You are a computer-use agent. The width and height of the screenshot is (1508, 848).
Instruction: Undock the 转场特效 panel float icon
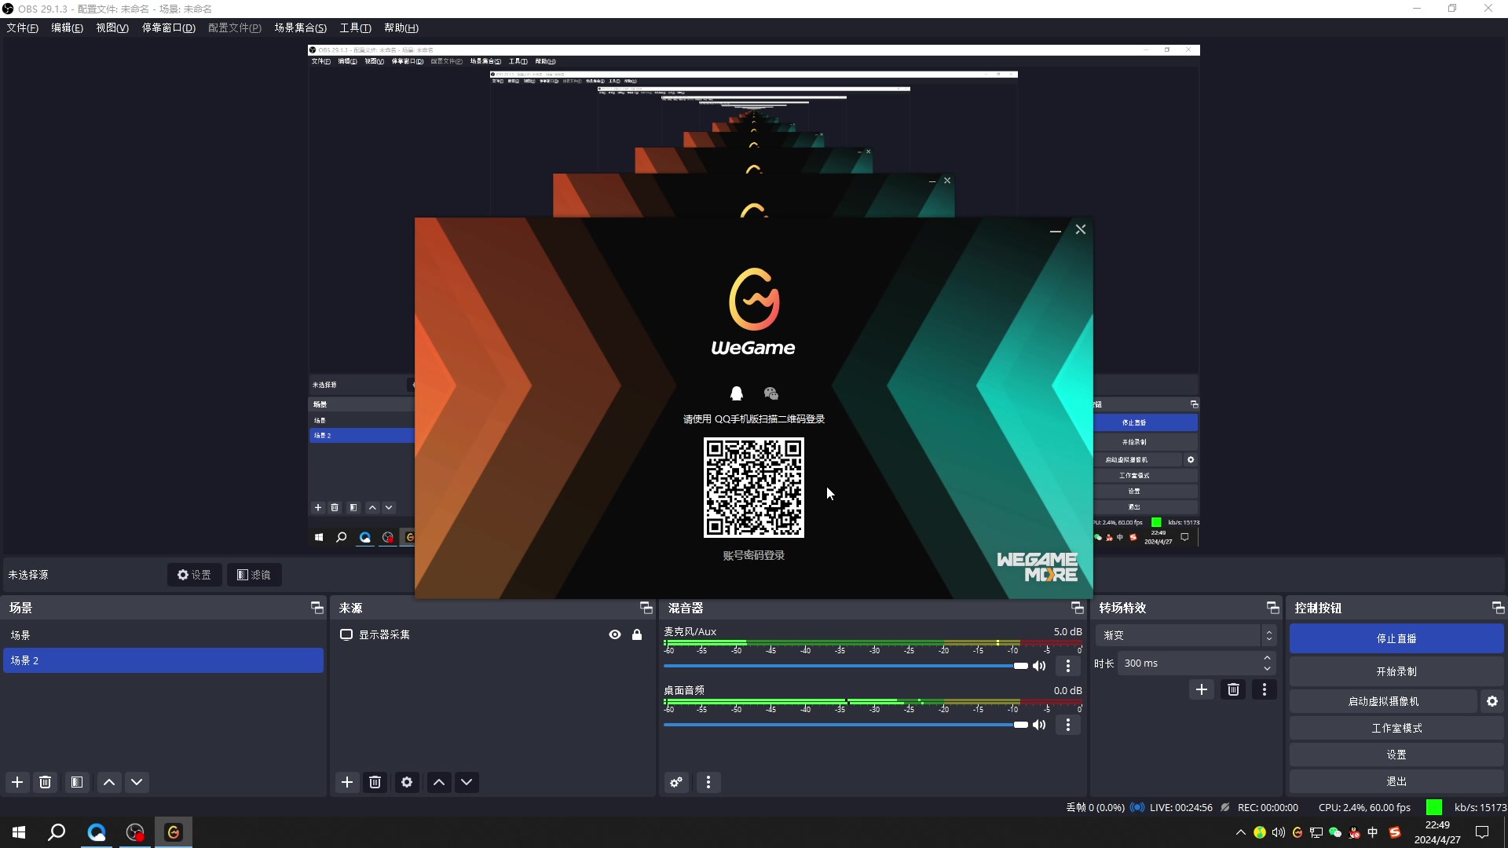point(1272,608)
